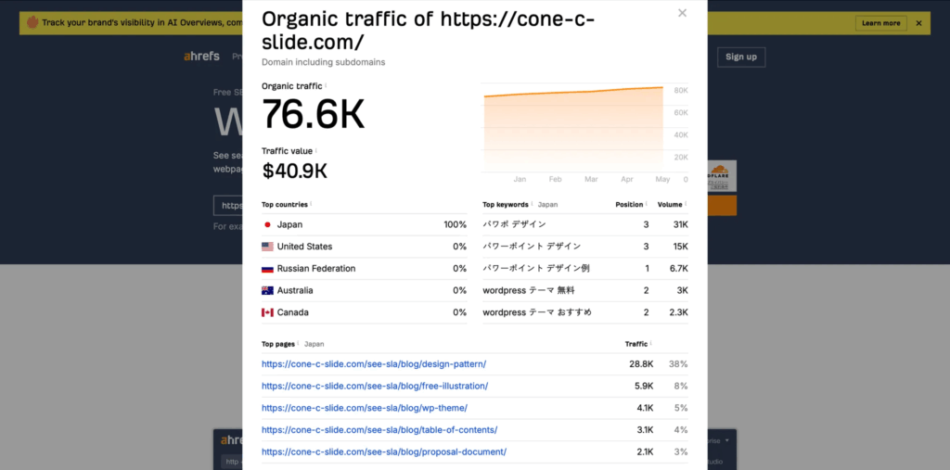
Task: Open the proposal-document blog page link
Action: click(x=384, y=451)
